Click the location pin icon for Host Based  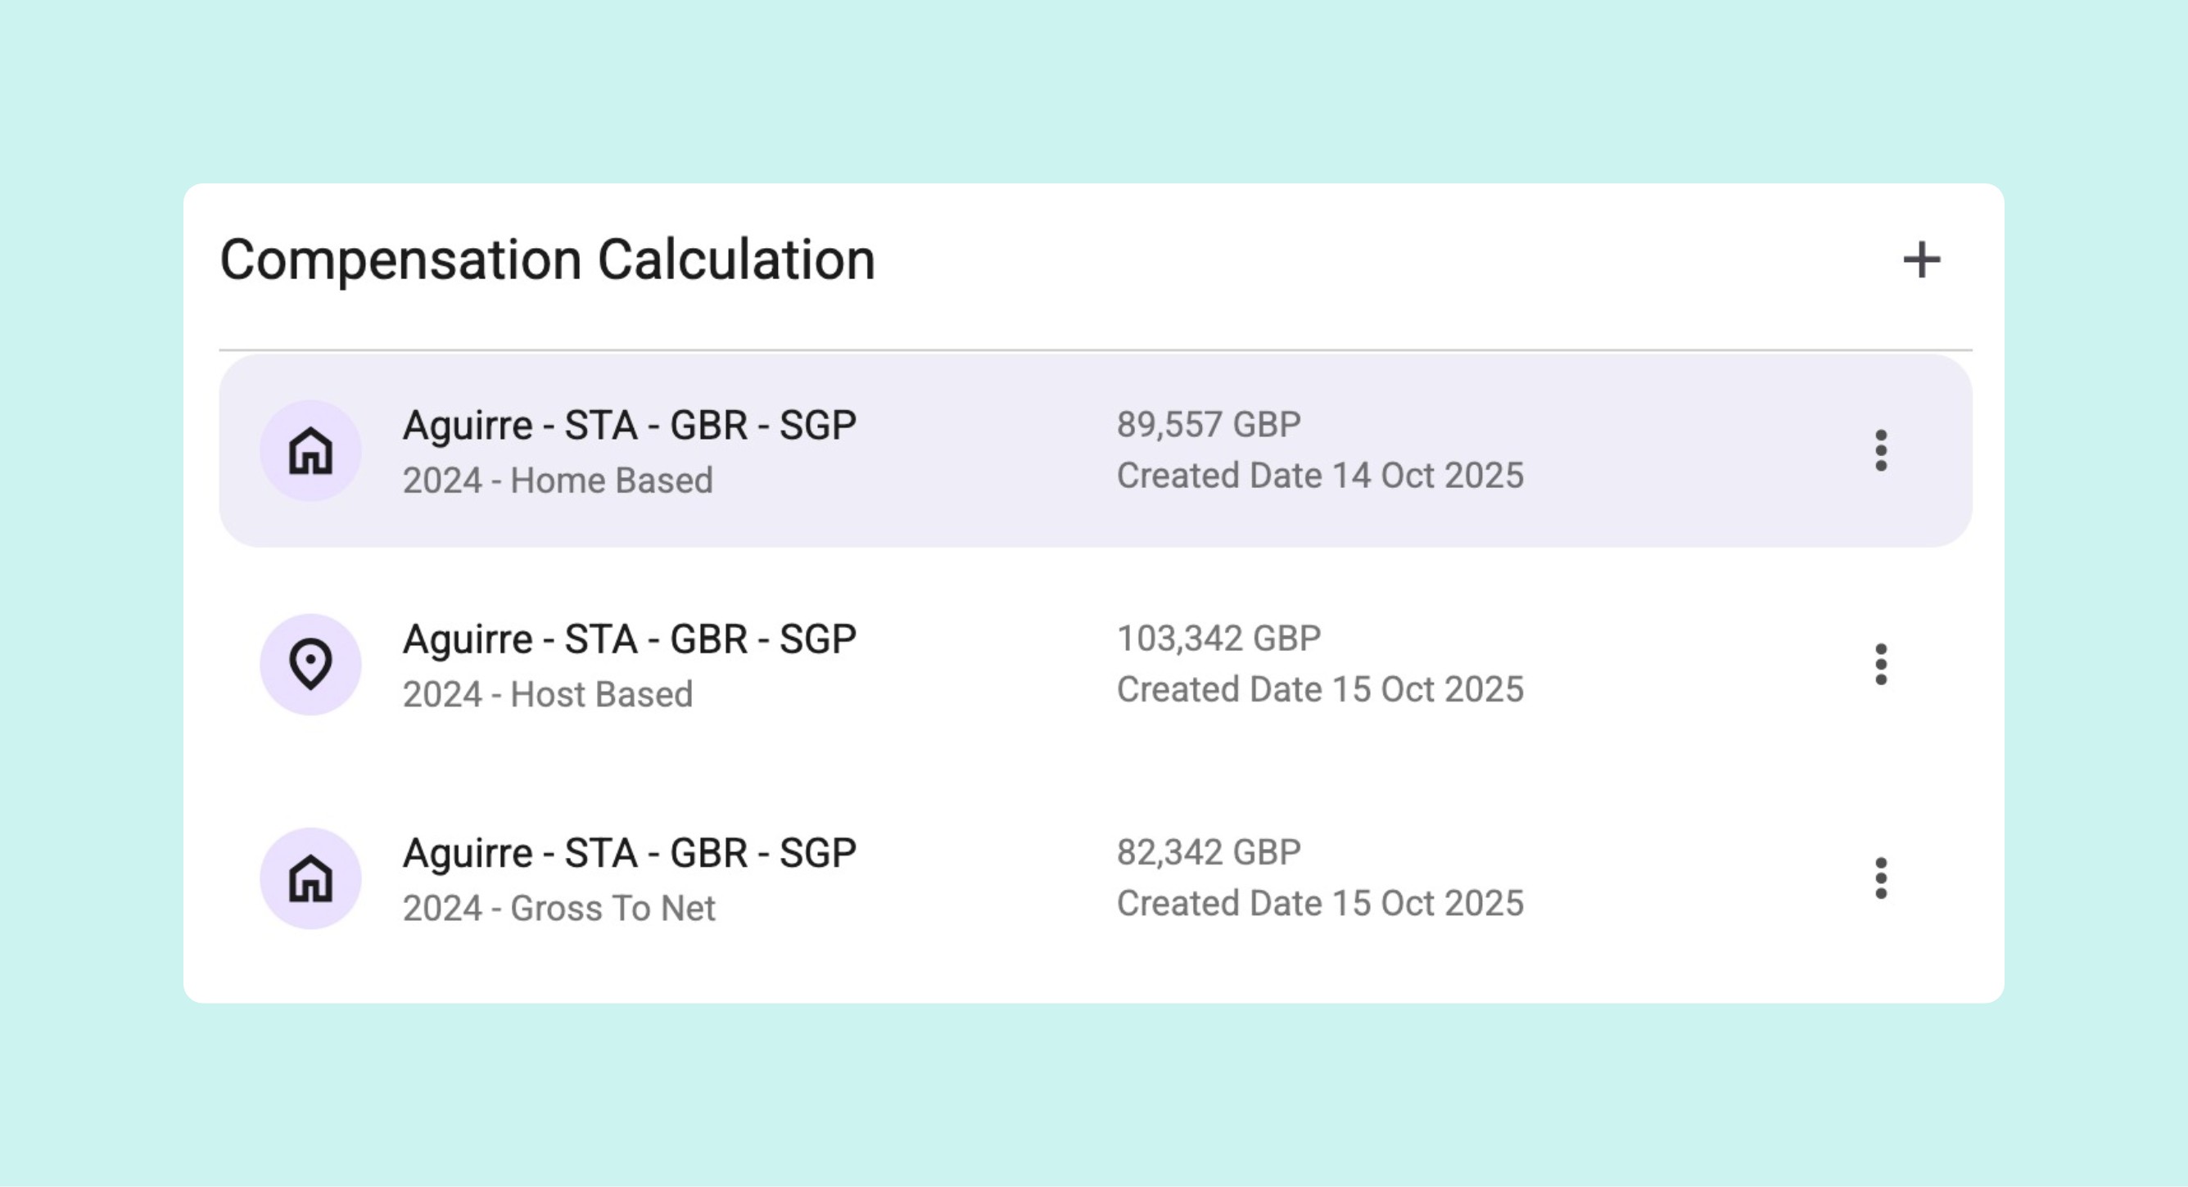[311, 664]
